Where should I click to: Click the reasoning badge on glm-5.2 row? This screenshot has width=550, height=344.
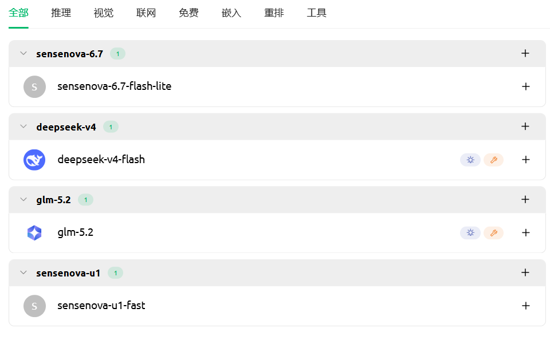pyautogui.click(x=470, y=232)
